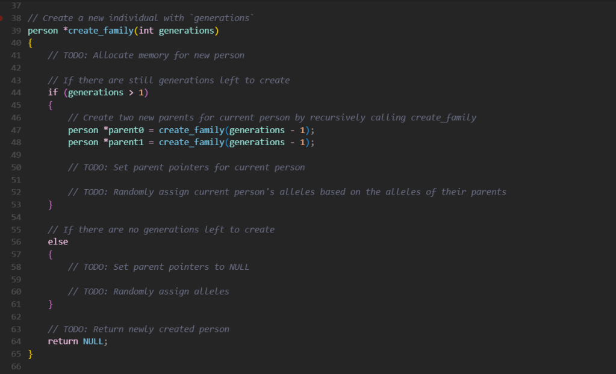Click the int keyword in the function parameters

click(146, 31)
